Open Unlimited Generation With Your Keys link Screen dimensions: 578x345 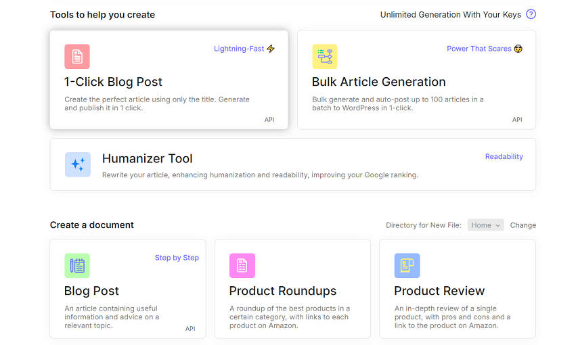450,14
